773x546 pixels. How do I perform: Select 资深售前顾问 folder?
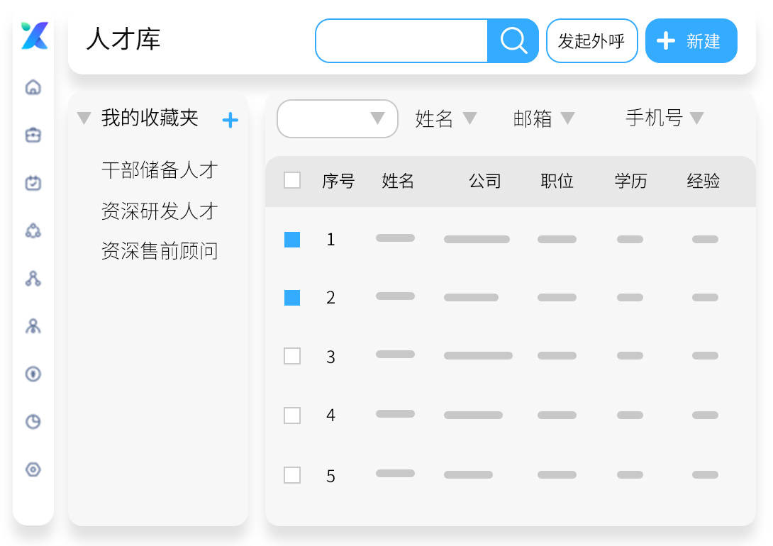coord(160,251)
